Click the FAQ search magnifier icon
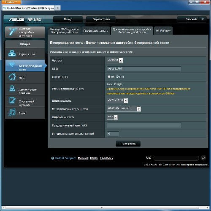Image resolution: width=211 pixels, height=211 pixels. coord(203,158)
